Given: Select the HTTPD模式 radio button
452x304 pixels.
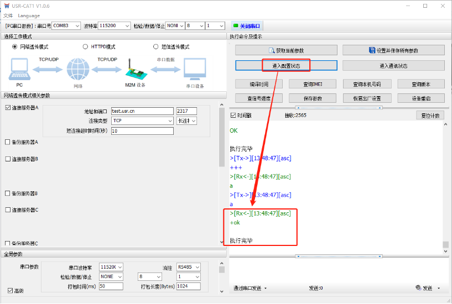Looking at the screenshot, I should (x=85, y=47).
